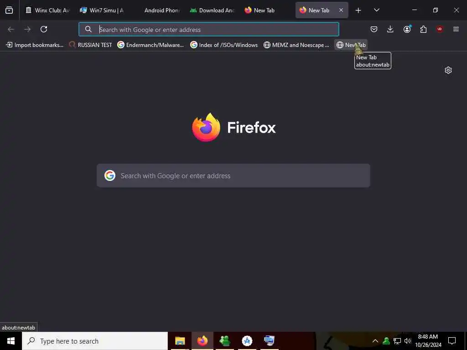This screenshot has width=467, height=350.
Task: Go forward one page
Action: (x=27, y=29)
